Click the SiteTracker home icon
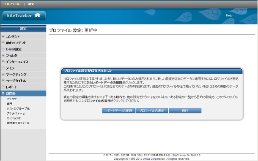Viewport: 258px width, 161px height. point(37,15)
